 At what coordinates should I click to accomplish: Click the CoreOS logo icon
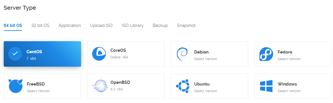(99, 54)
